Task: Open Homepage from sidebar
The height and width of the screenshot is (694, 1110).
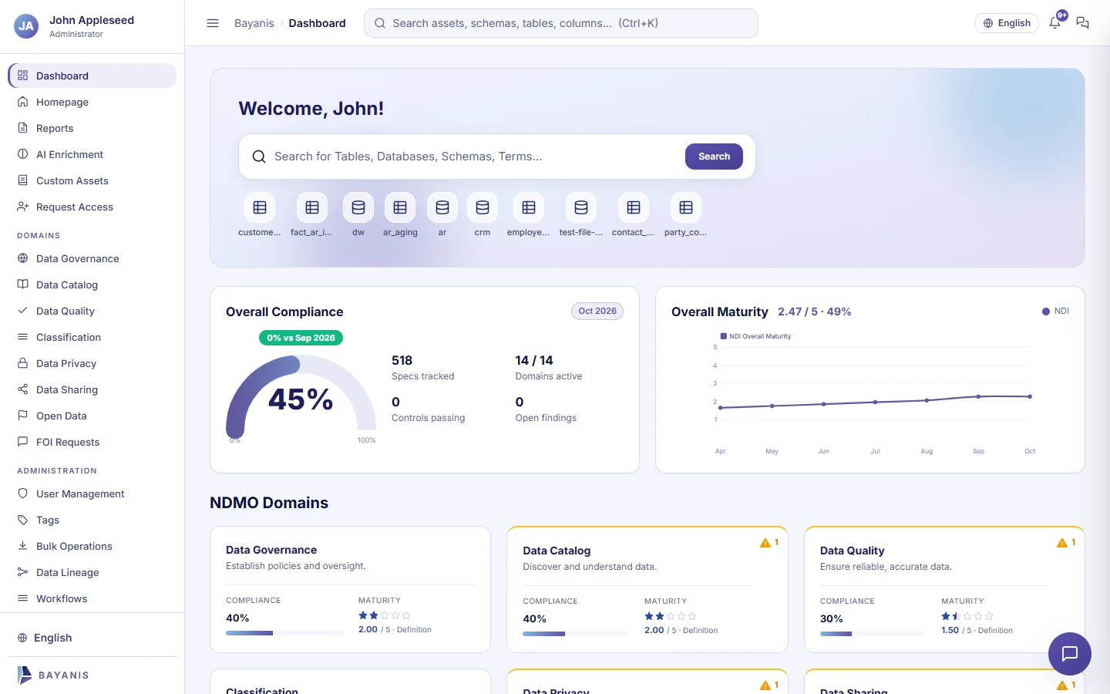Action: click(92, 102)
